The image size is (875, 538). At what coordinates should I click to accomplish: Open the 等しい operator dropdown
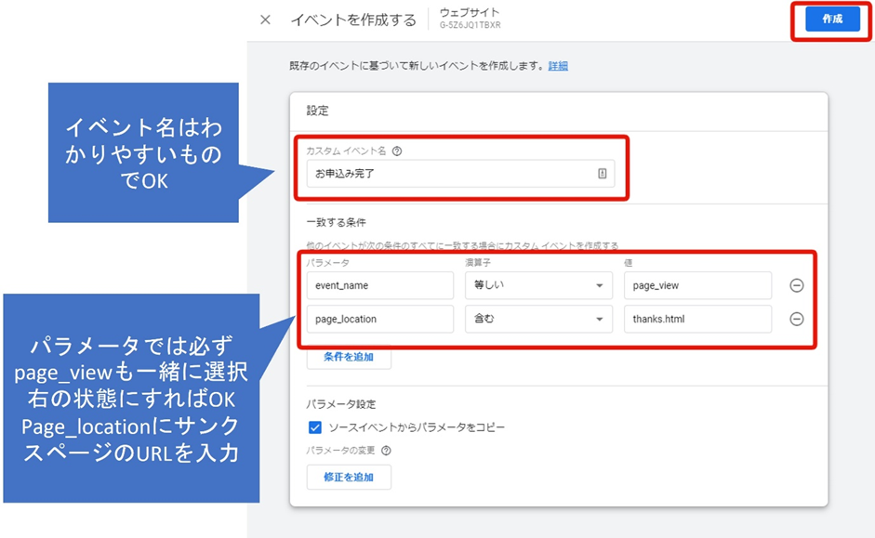point(538,285)
